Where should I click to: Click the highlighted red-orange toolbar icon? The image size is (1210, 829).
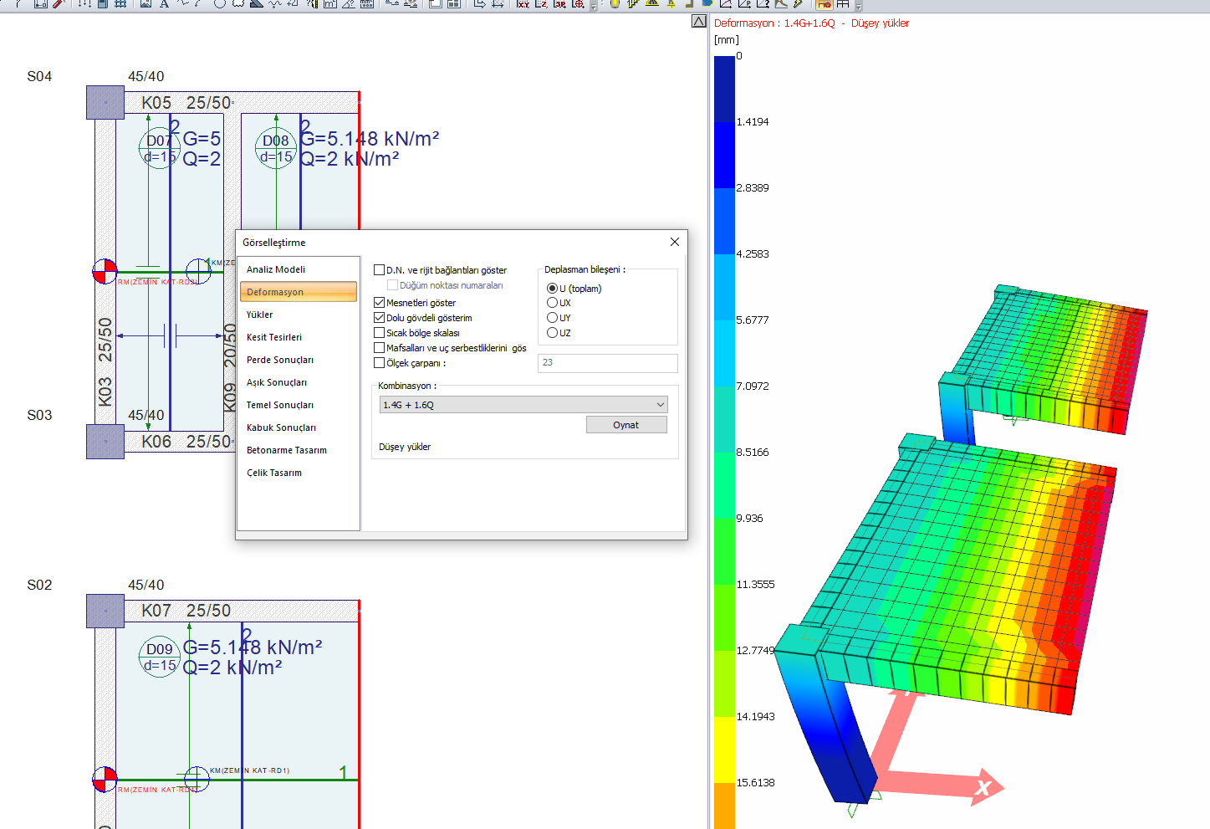tap(825, 3)
